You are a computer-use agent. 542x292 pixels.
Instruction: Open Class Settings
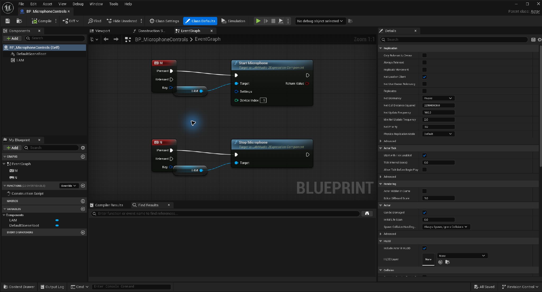(164, 21)
